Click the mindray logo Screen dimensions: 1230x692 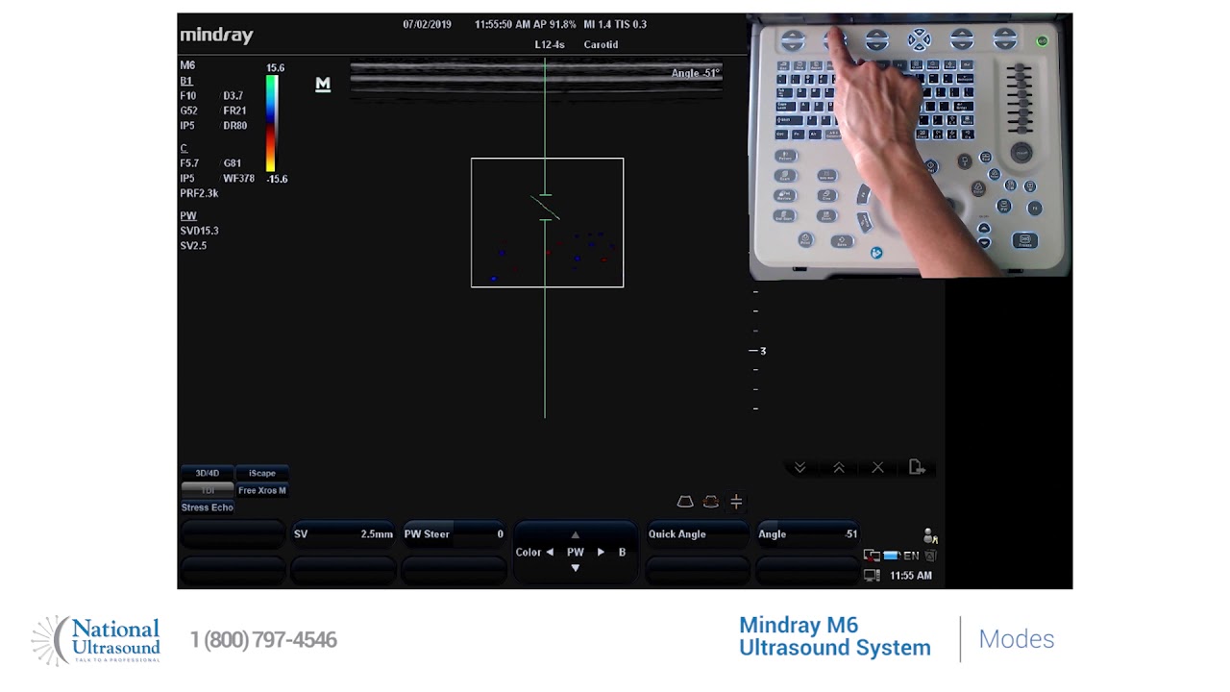(x=216, y=35)
